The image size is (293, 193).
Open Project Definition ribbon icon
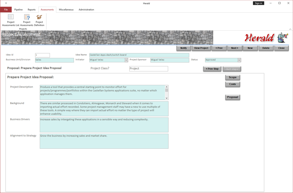(39, 20)
